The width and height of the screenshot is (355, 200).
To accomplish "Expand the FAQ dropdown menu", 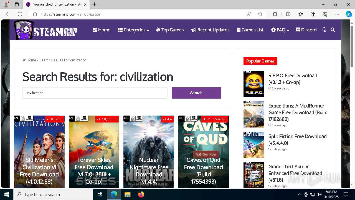I will [x=280, y=30].
